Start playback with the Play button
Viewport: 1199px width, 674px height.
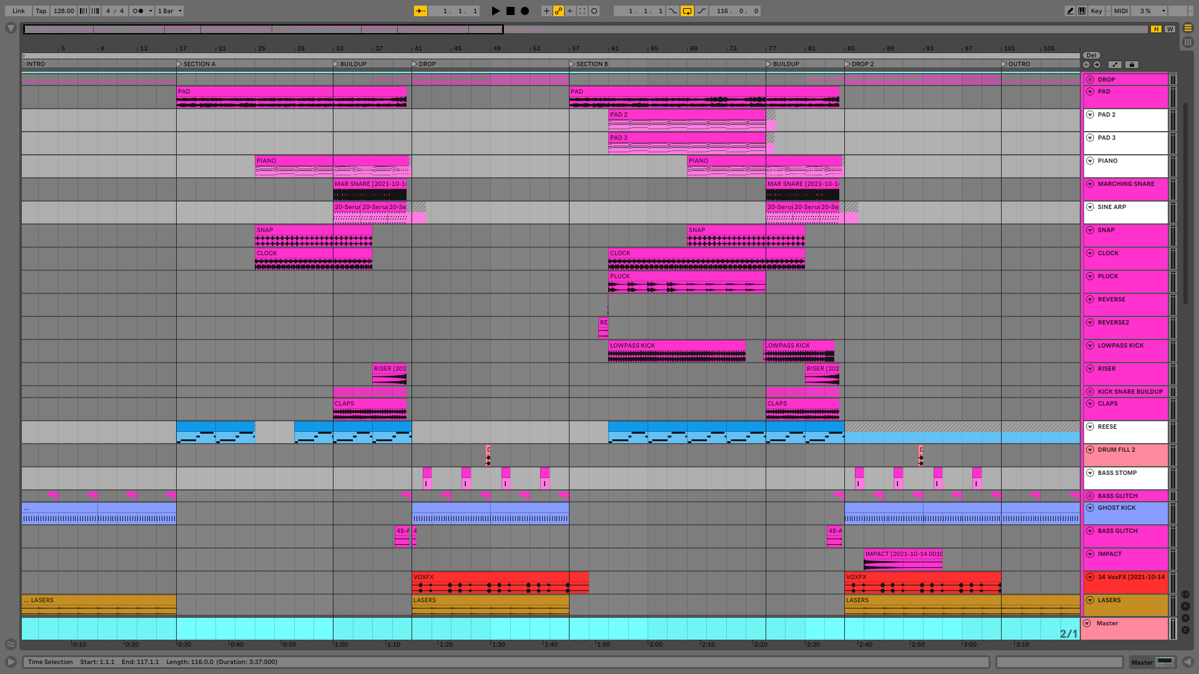(495, 11)
